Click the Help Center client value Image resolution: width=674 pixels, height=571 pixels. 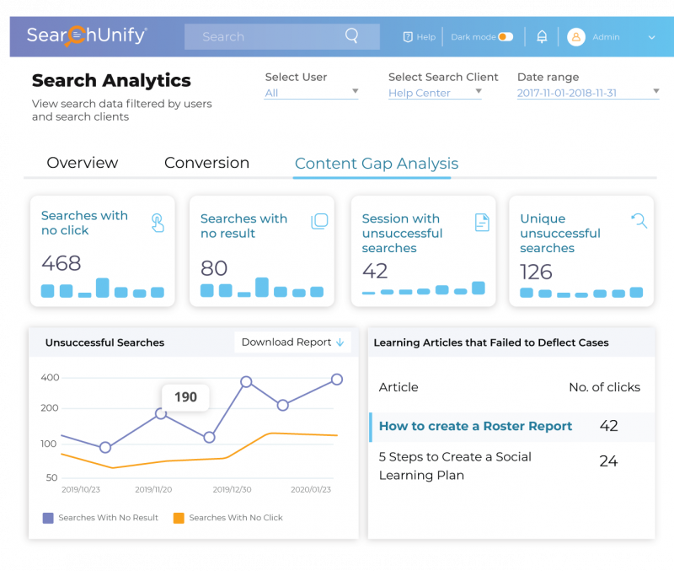pos(419,93)
